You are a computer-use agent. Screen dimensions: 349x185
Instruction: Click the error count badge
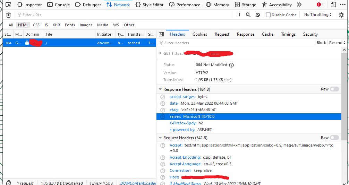320,5
